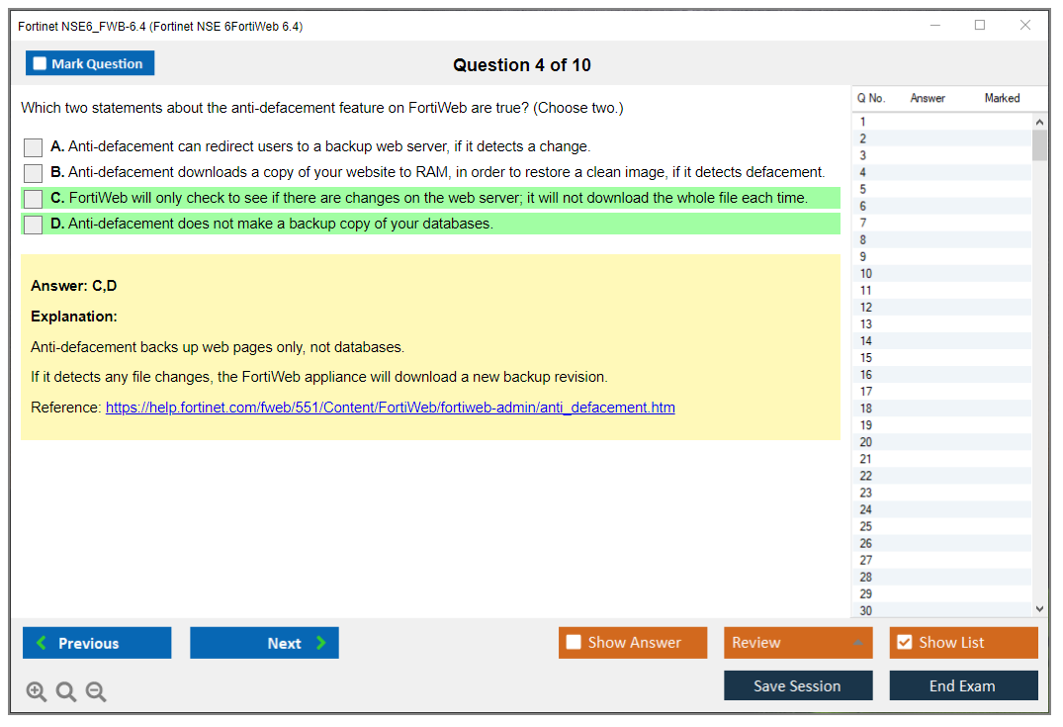Tick the checkbox for answer A
The width and height of the screenshot is (1063, 727).
pos(34,147)
